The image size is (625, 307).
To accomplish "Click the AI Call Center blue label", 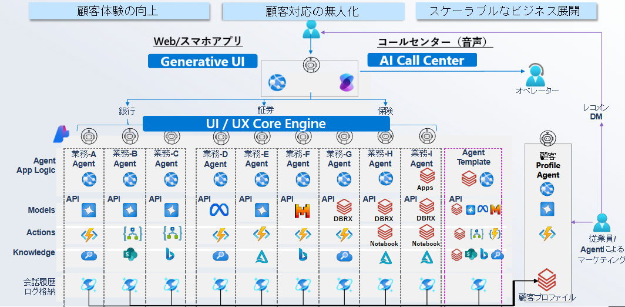I will (422, 60).
